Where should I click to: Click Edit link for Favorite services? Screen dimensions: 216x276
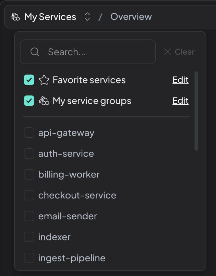(x=180, y=80)
